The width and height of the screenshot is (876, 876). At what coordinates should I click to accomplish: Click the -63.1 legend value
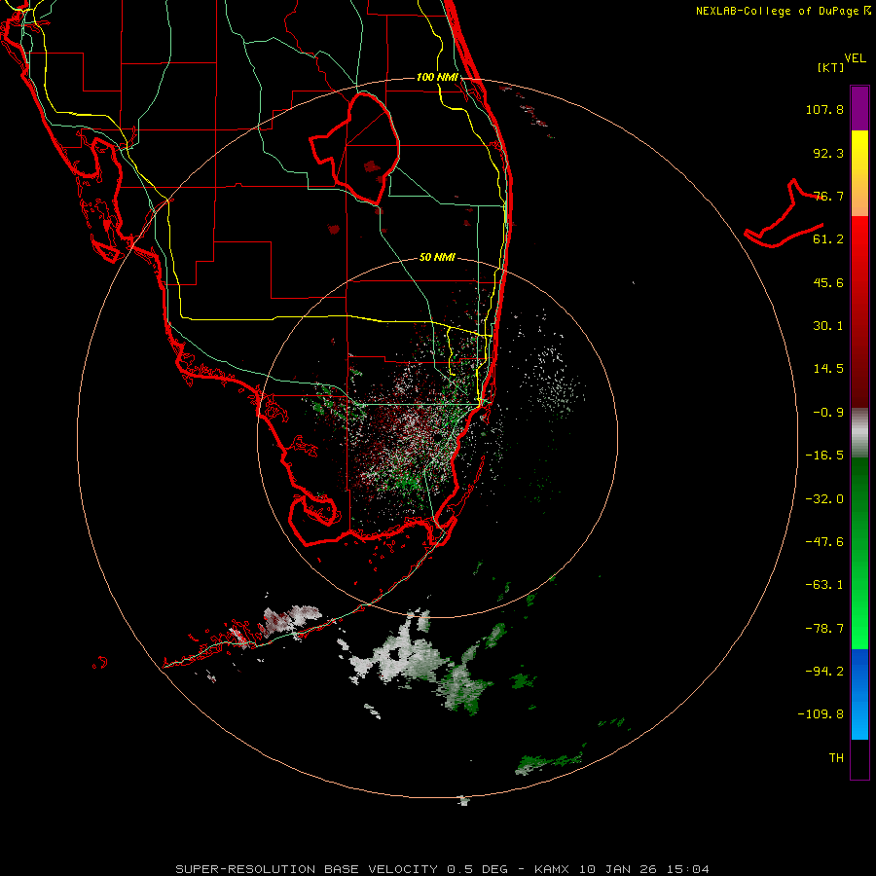pos(824,585)
